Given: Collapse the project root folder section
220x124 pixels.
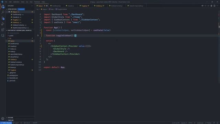Looking at the screenshot, I should point(7,30).
